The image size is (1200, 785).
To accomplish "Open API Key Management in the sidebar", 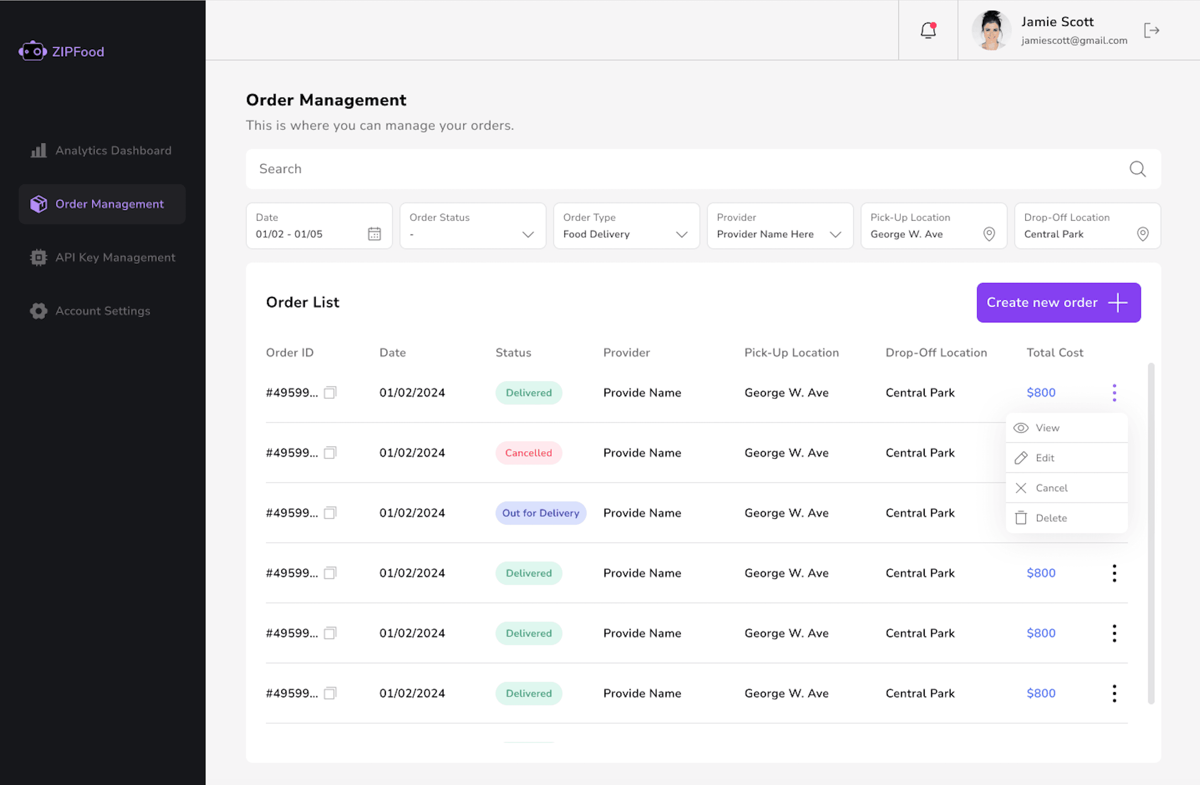I will coord(115,257).
